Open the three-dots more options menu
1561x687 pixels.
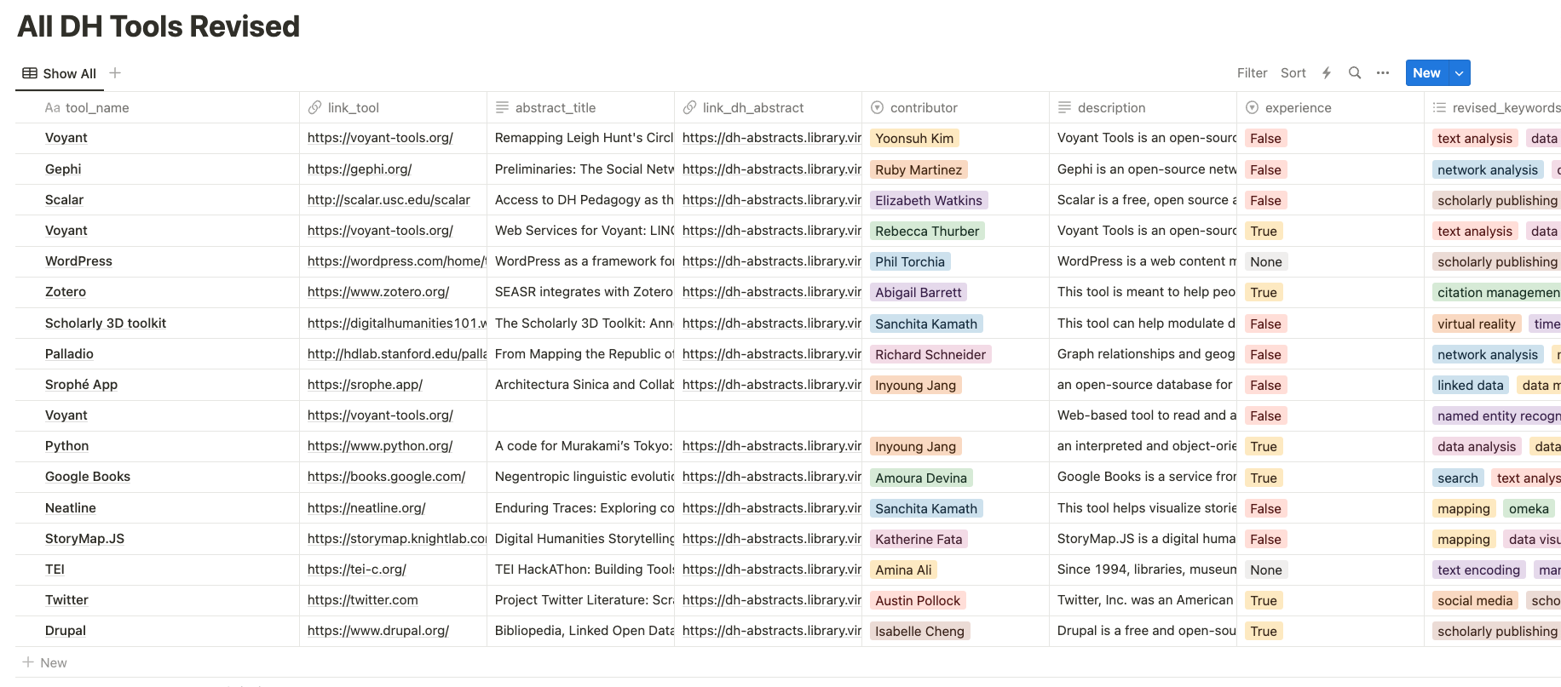point(1383,73)
